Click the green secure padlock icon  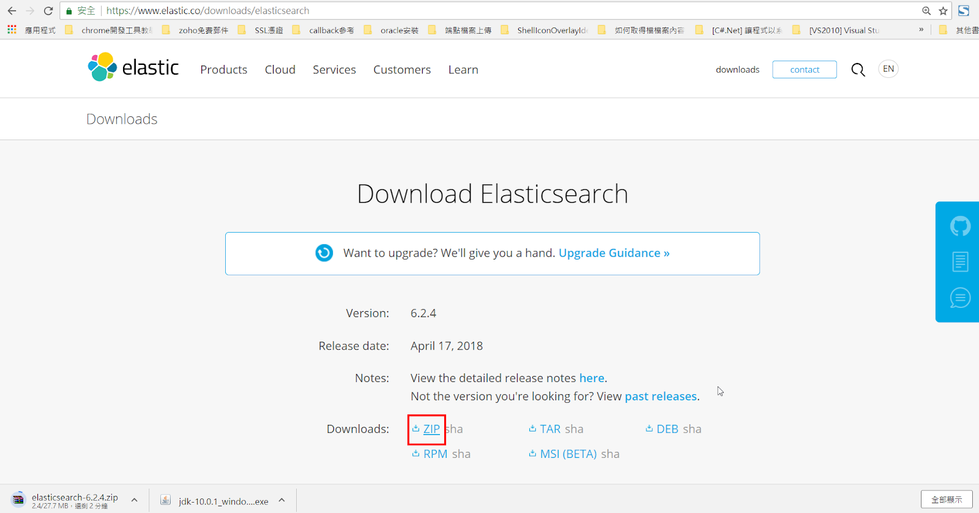pos(69,11)
